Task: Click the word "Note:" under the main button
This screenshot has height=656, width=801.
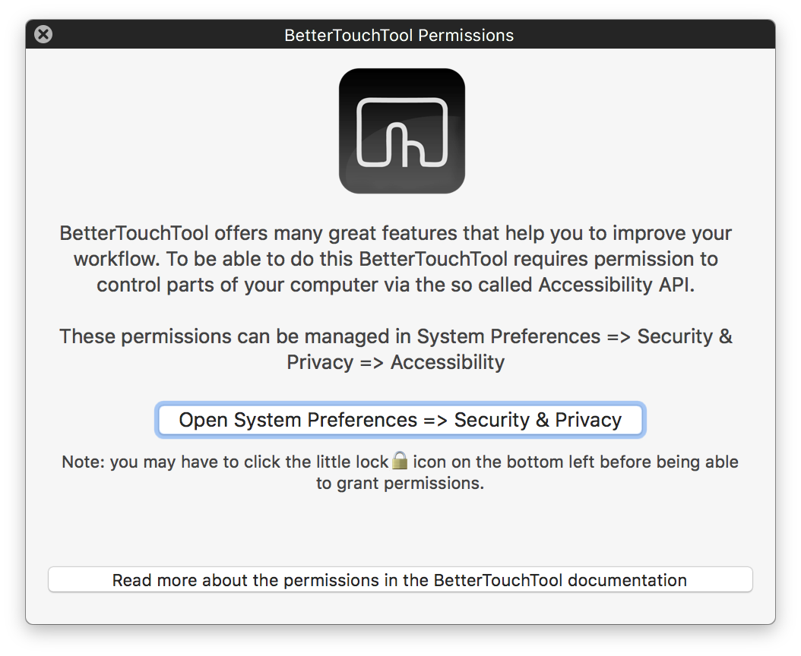Action: click(x=84, y=462)
